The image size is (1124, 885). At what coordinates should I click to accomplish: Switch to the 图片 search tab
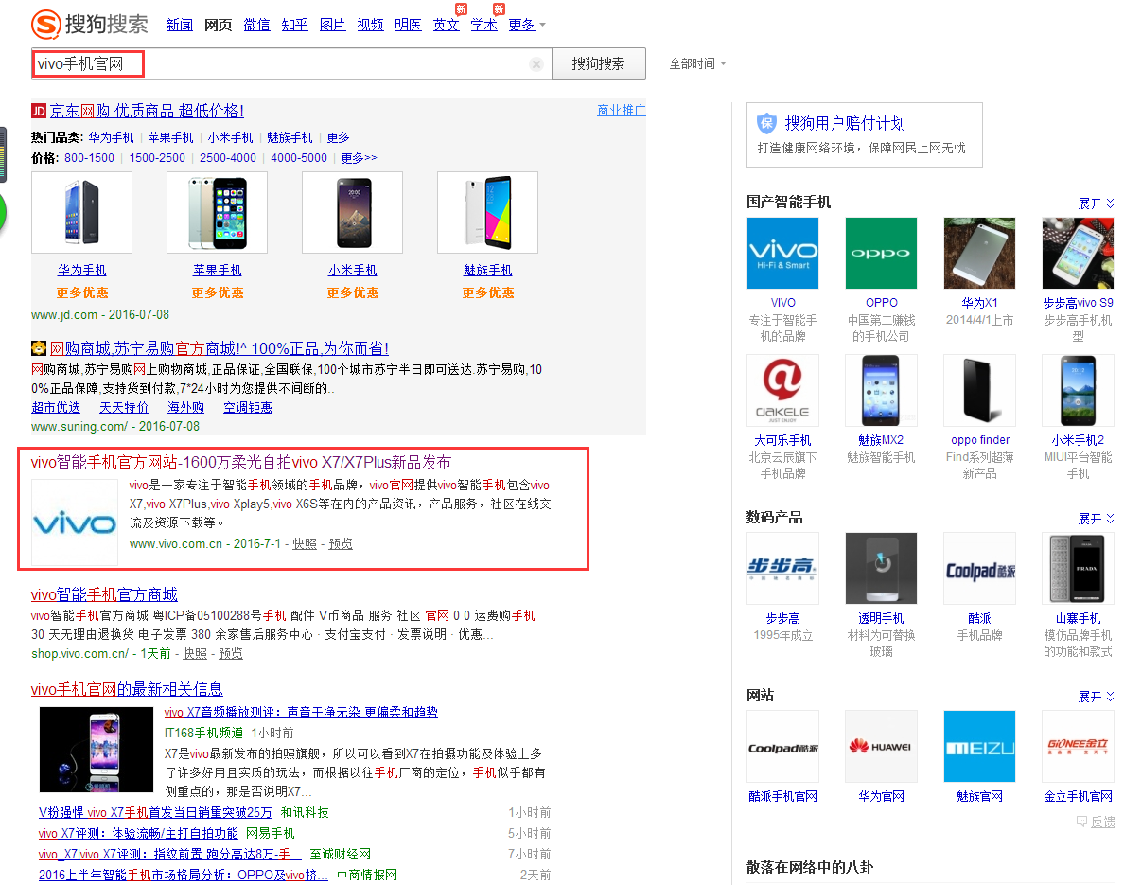tap(333, 26)
